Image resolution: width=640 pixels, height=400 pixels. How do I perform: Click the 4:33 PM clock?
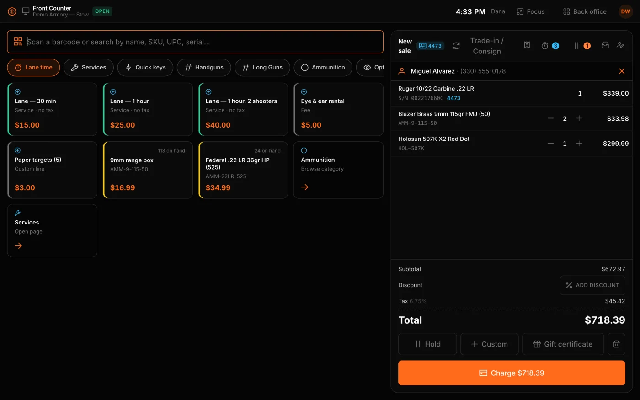(x=470, y=11)
